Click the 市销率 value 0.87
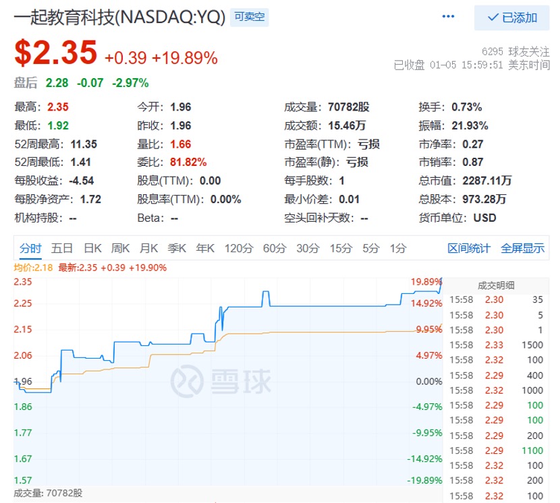 473,162
